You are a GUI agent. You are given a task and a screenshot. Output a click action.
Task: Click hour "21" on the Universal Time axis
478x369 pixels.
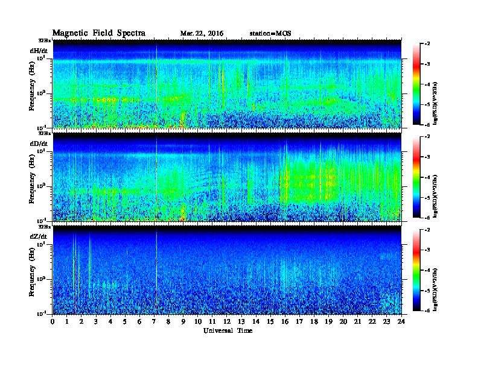357,321
